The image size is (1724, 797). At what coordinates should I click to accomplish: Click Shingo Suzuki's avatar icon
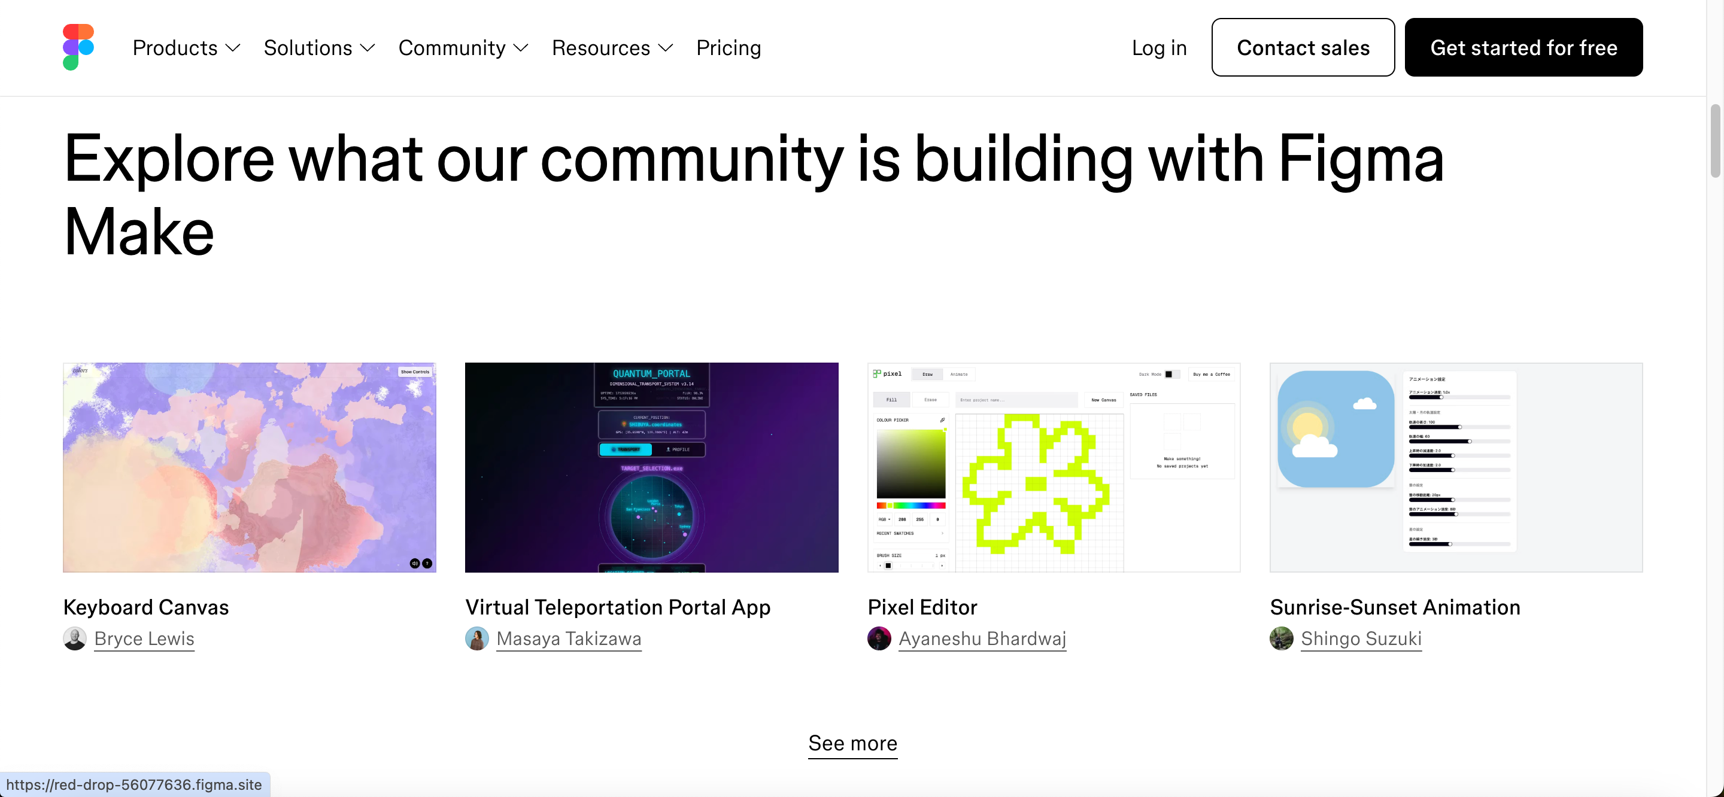(x=1281, y=638)
